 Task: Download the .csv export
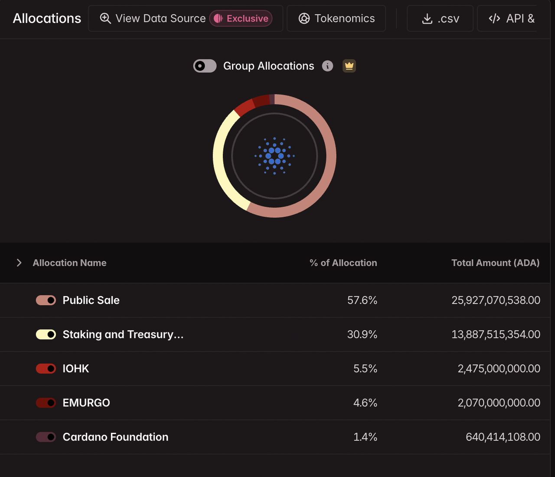[x=440, y=18]
